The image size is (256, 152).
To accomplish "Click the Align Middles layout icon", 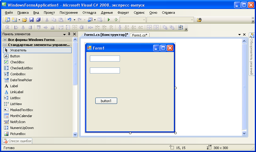I will click(x=46, y=27).
